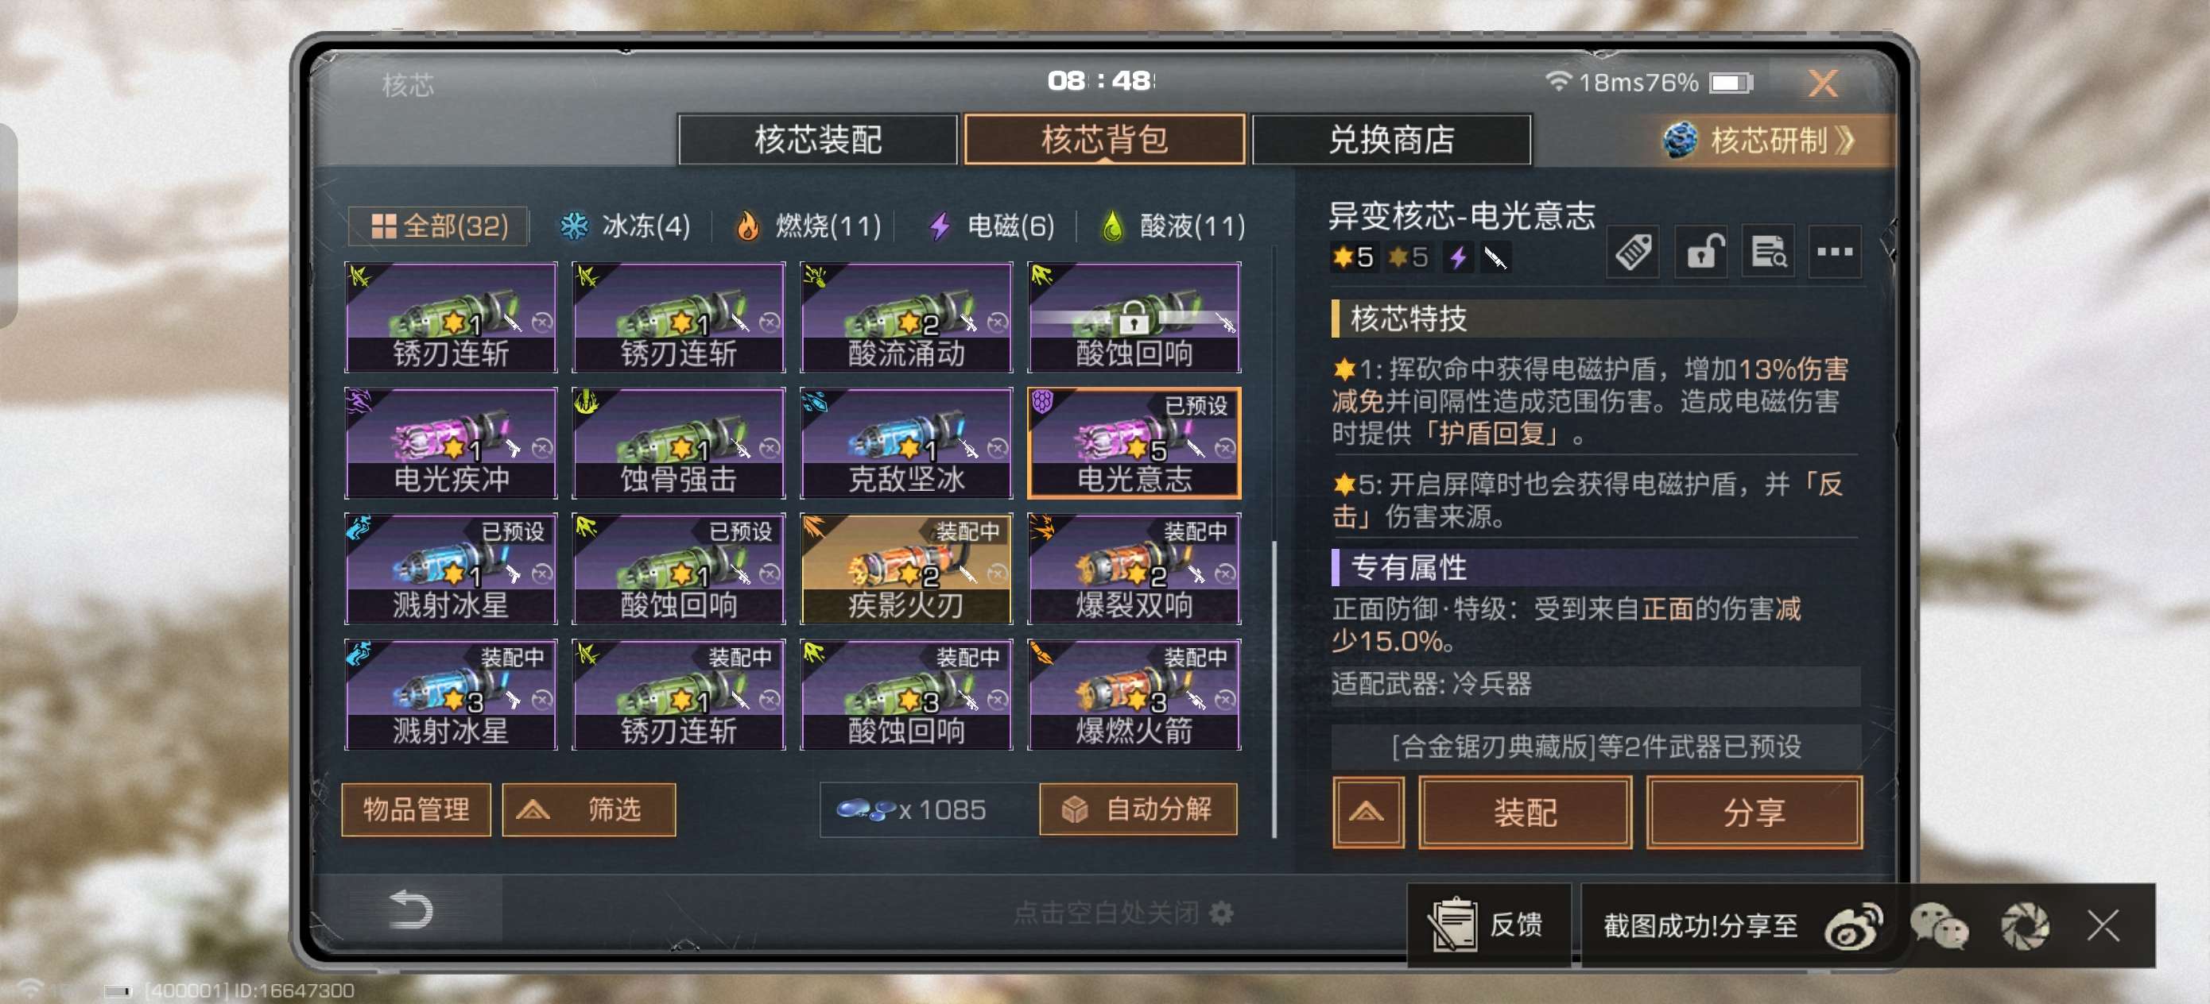
Task: Filter cores by 冰冻(4) category
Action: [x=626, y=226]
